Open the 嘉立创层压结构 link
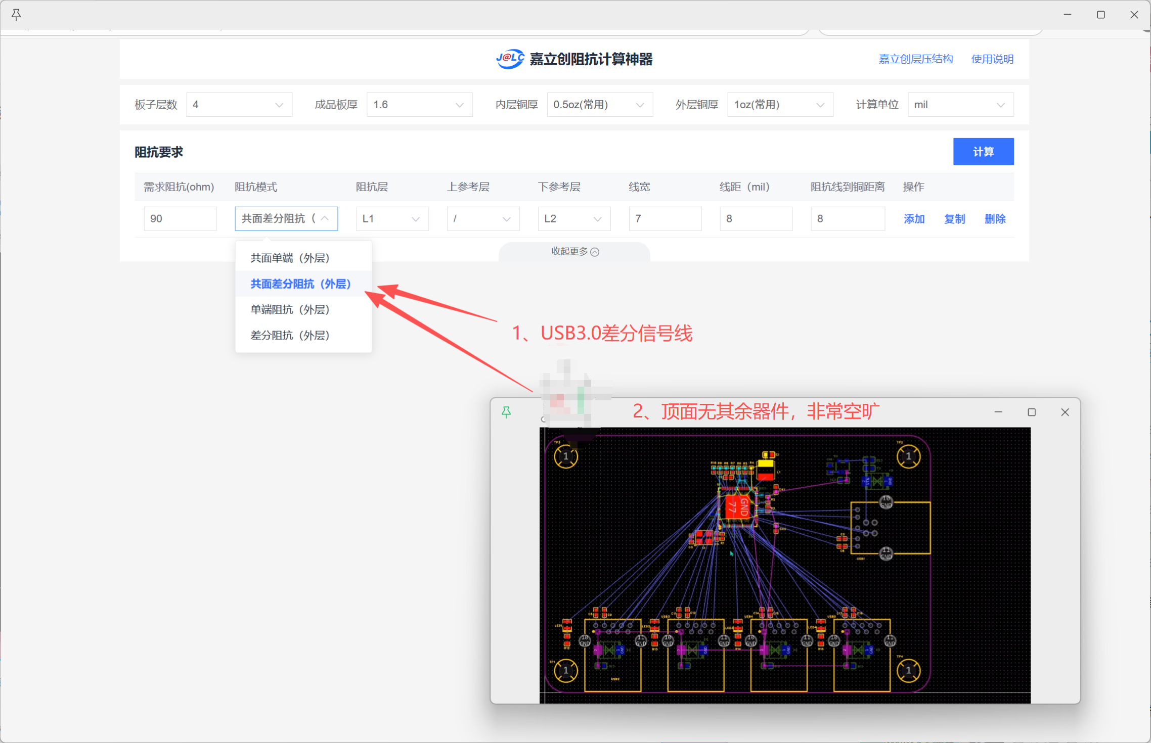The image size is (1151, 743). (915, 59)
